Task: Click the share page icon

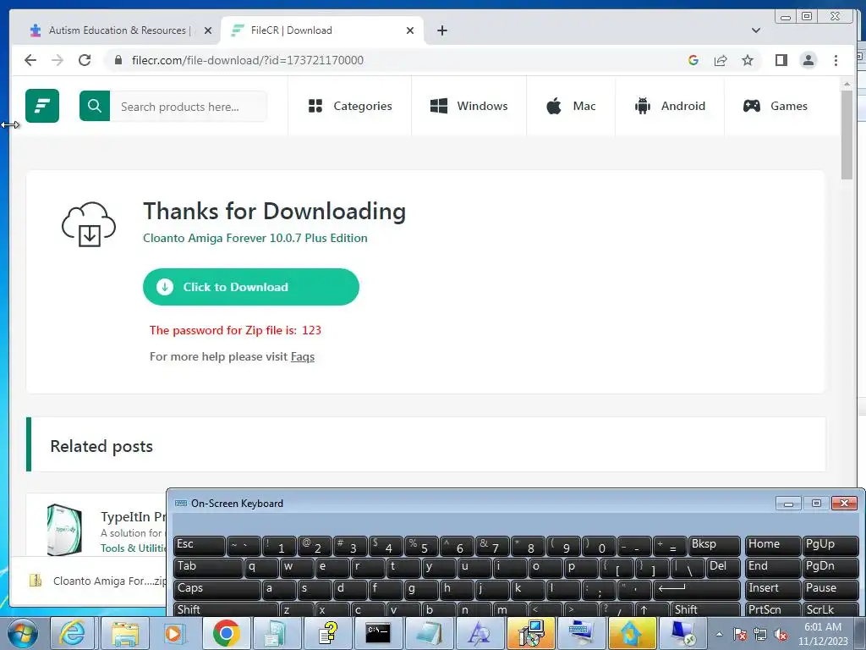Action: (721, 60)
